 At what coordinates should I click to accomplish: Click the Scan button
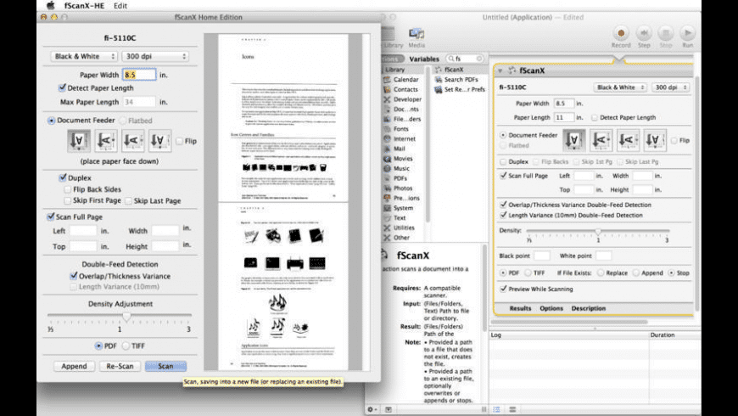click(x=165, y=366)
